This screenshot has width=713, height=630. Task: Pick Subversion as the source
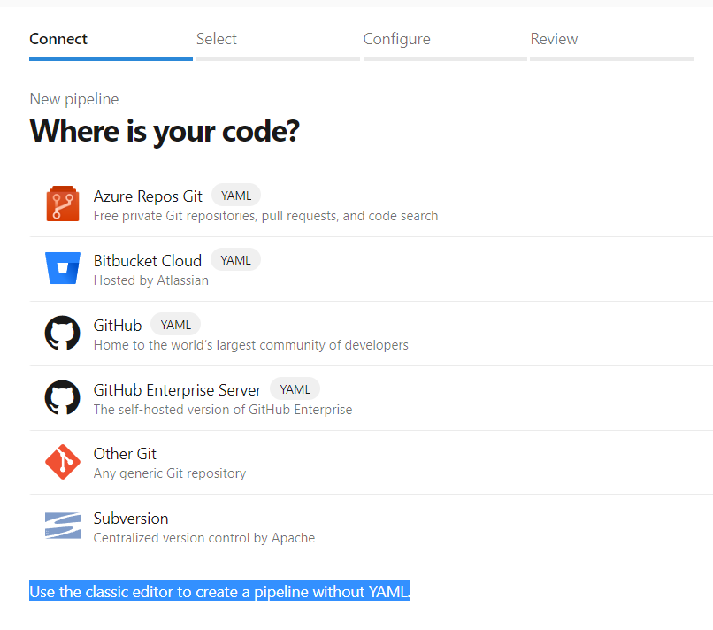[371, 526]
